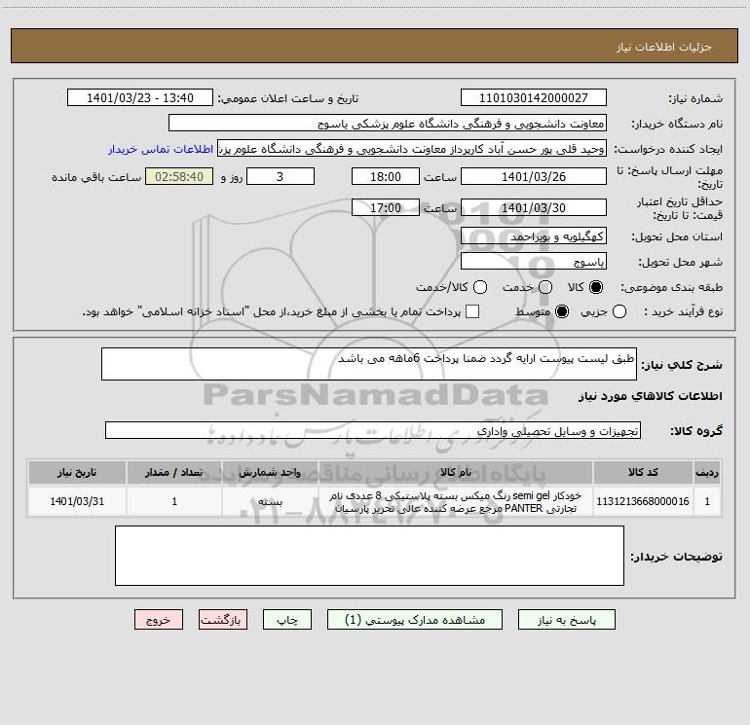This screenshot has height=725, width=750.
Task: Click the validity time field 17:00
Action: click(386, 207)
